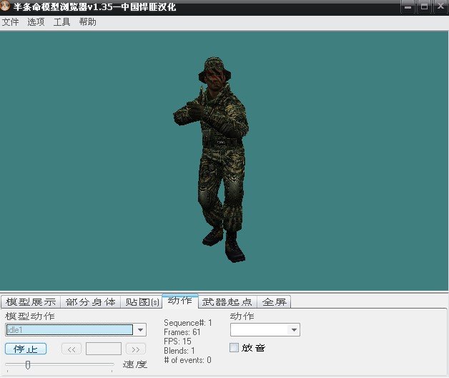Click the << previous frame button

71,349
